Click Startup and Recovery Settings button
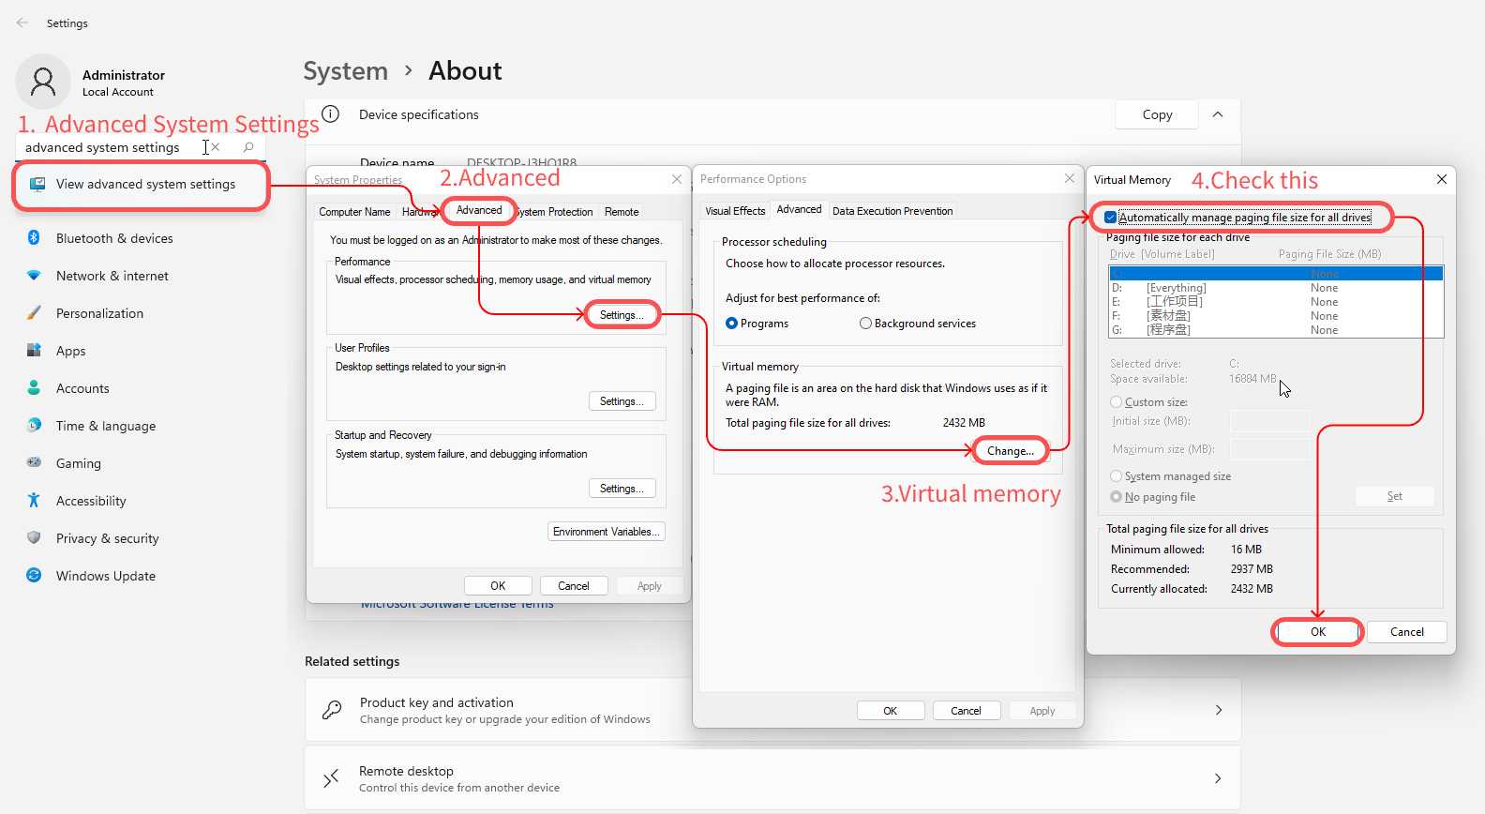This screenshot has width=1485, height=814. coord(622,489)
